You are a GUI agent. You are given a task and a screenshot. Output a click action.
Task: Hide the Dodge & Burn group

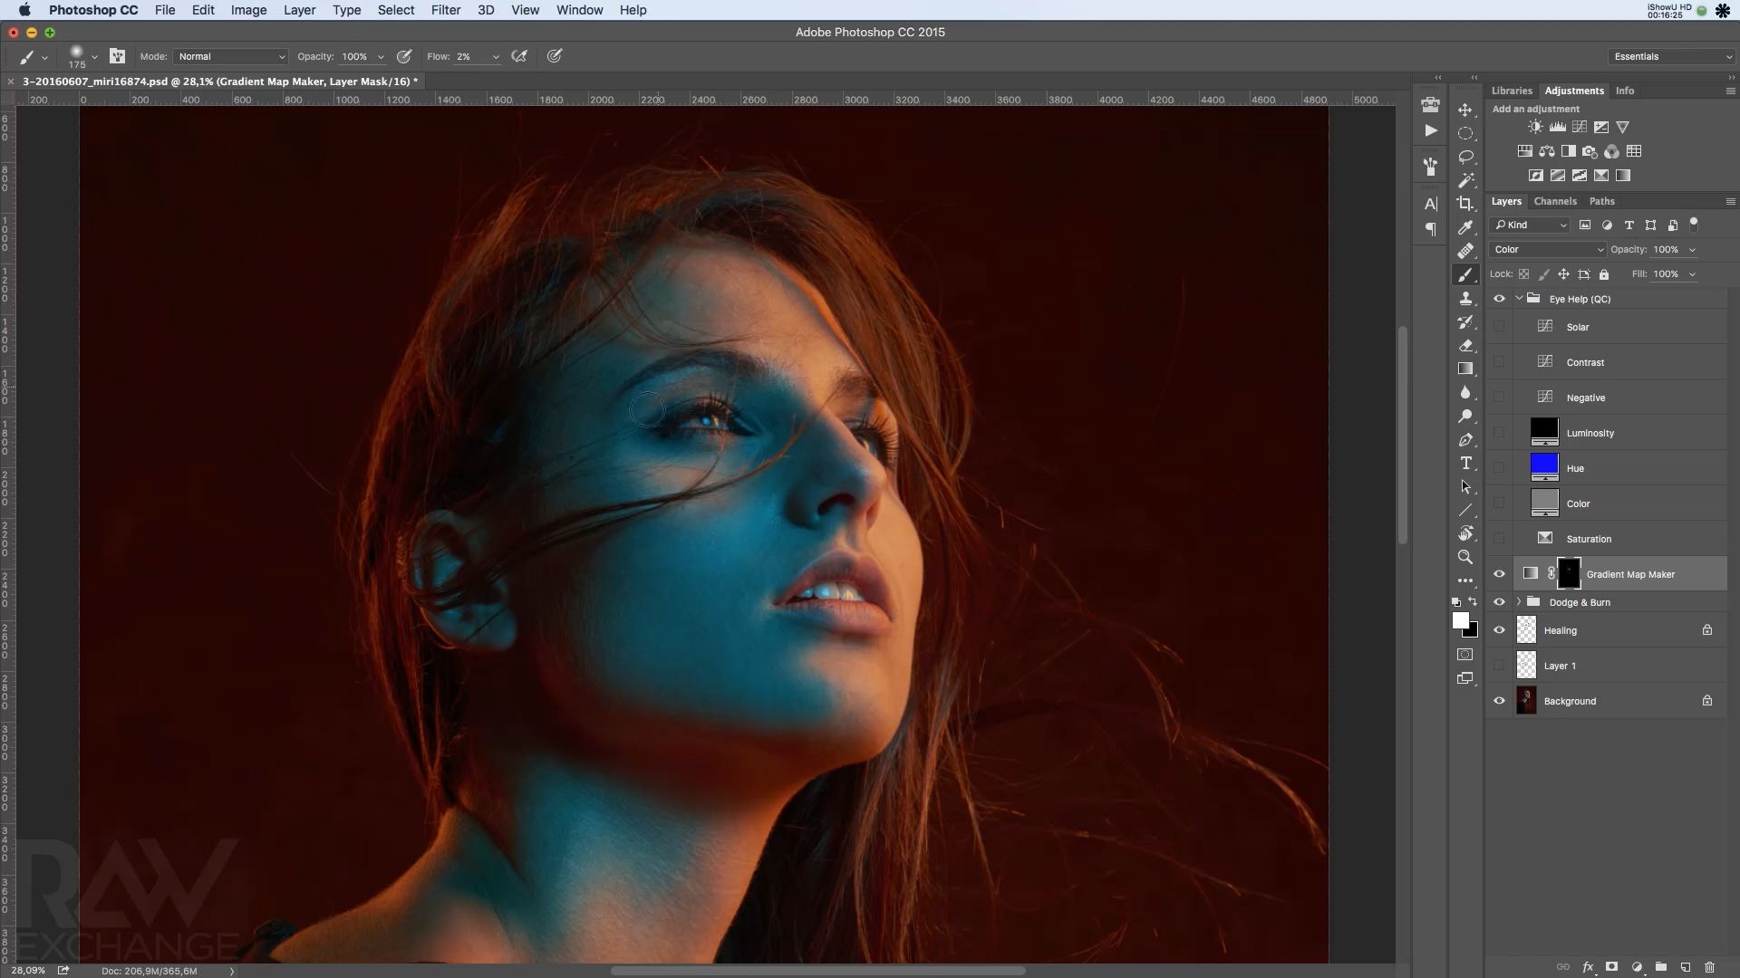(x=1499, y=602)
